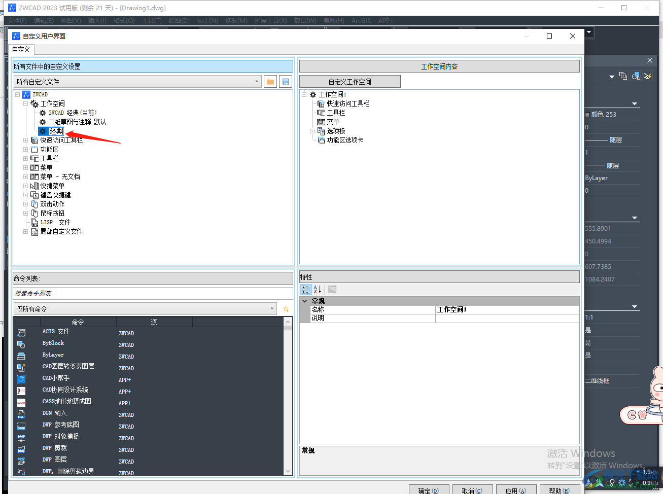Image resolution: width=663 pixels, height=494 pixels.
Task: Click the 确定(O) button
Action: tap(429, 490)
